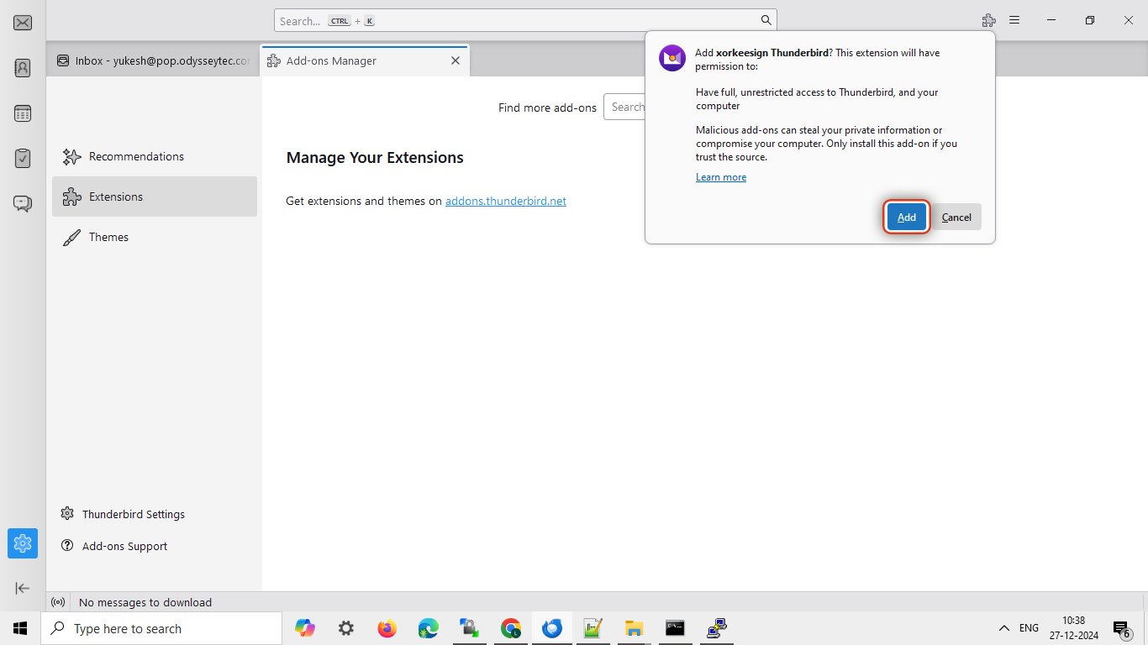Open the Mail space in Thunderbird sidebar
This screenshot has width=1148, height=645.
tap(23, 23)
